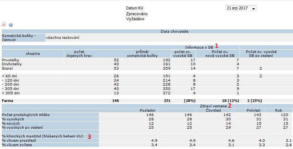Click Pololetí % vlivem zvířete value 3.3
The height and width of the screenshot is (149, 293).
pos(262,145)
